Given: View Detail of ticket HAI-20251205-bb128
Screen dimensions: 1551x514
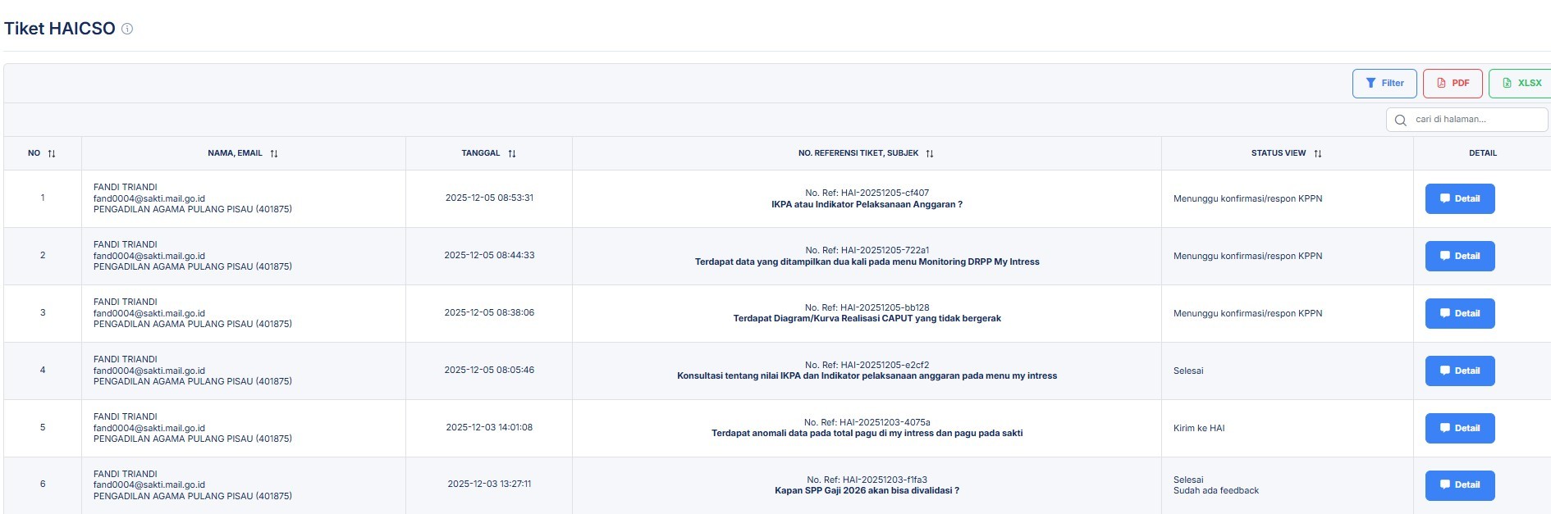Looking at the screenshot, I should click(1459, 313).
